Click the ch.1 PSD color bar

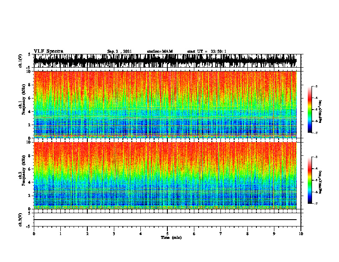coord(309,110)
